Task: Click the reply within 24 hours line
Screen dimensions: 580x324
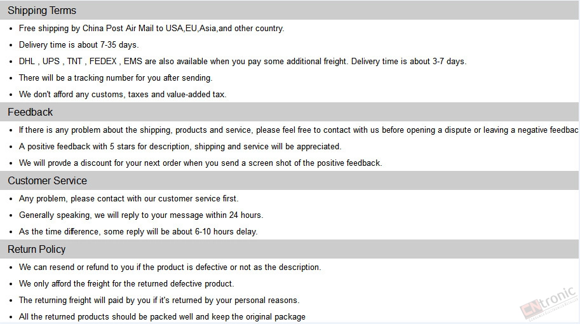Action: (141, 215)
